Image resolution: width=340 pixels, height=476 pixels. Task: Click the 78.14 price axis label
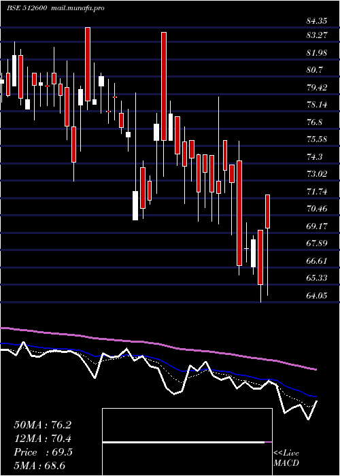(317, 105)
